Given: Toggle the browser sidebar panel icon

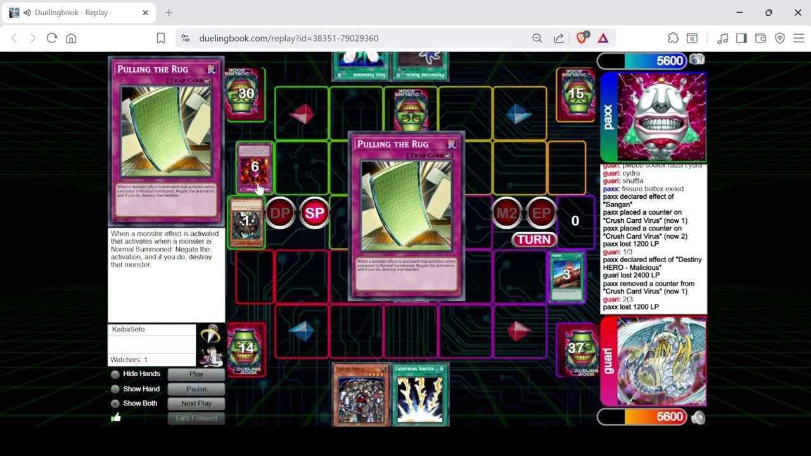Looking at the screenshot, I should [741, 38].
